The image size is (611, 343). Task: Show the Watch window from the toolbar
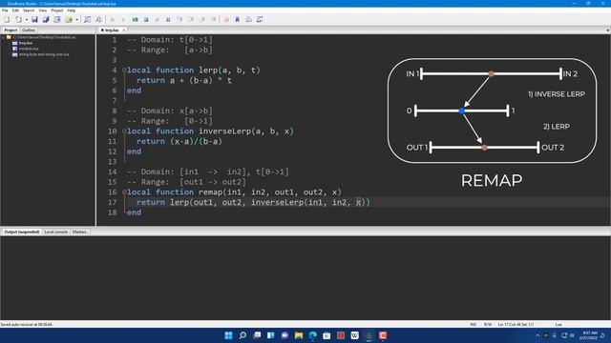coord(260,19)
